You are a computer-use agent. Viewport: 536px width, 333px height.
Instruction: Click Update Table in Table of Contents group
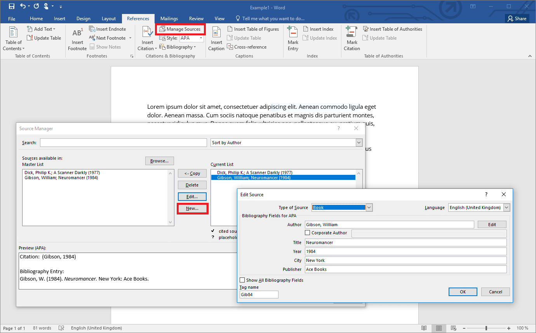coord(44,38)
